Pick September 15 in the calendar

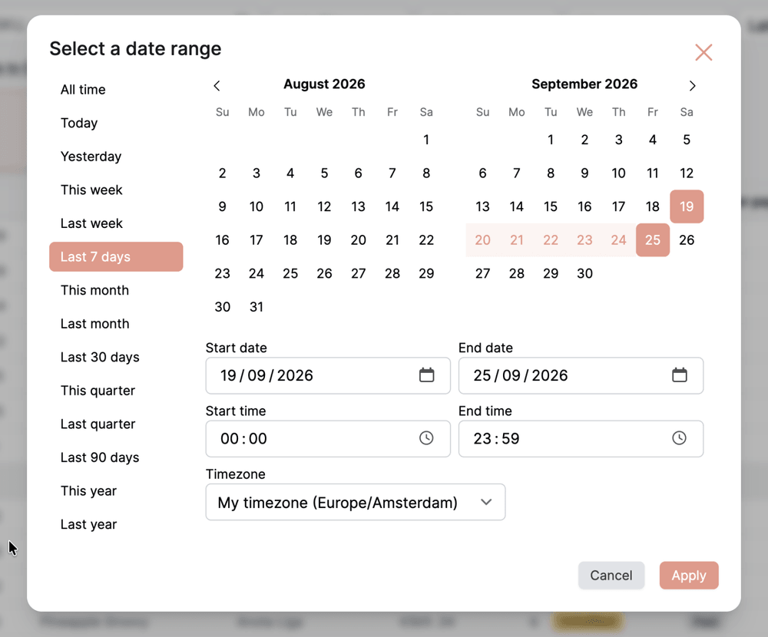[x=551, y=206]
